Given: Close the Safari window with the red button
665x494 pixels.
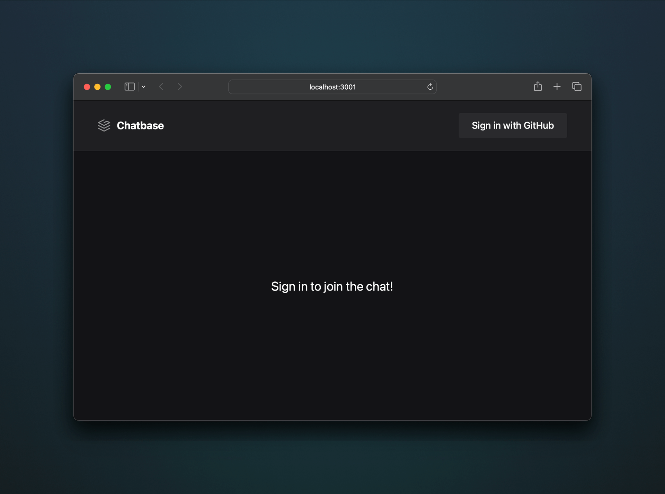Looking at the screenshot, I should 87,87.
